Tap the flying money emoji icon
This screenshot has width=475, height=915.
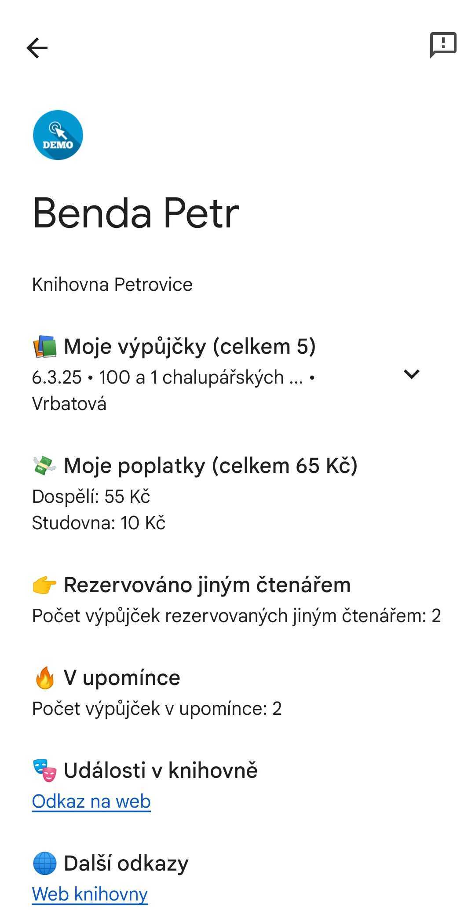(x=45, y=466)
